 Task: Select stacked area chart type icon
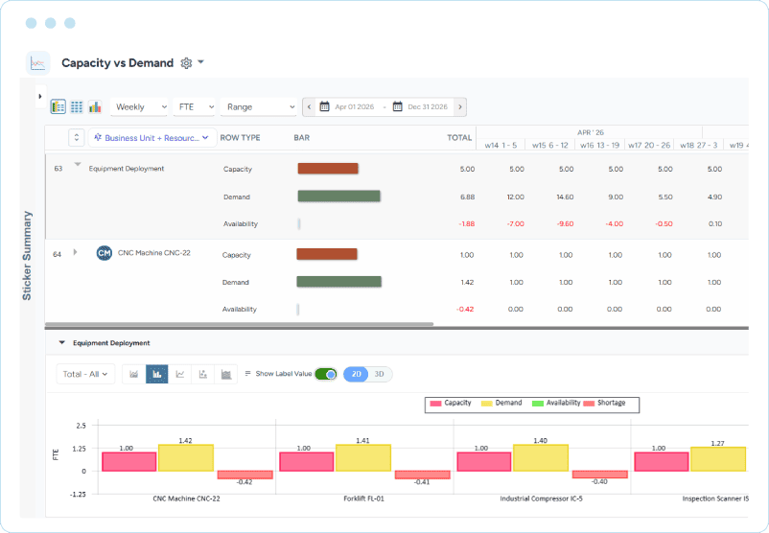pos(225,374)
